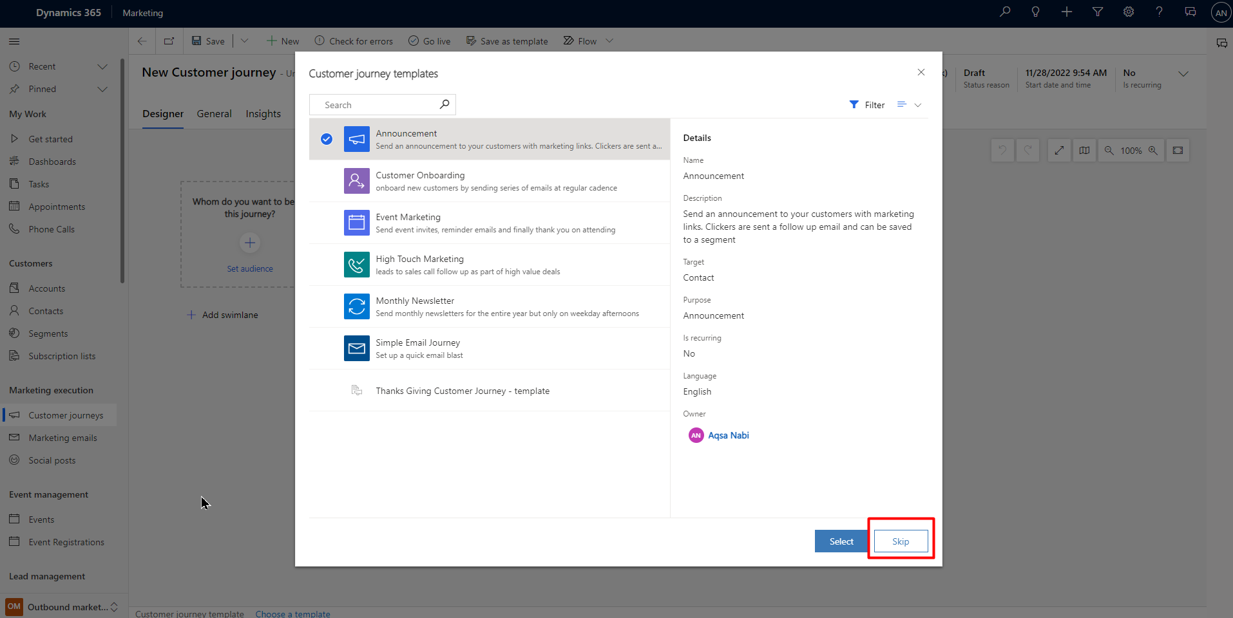Image resolution: width=1233 pixels, height=618 pixels.
Task: Click the 100% zoom level control
Action: (x=1131, y=150)
